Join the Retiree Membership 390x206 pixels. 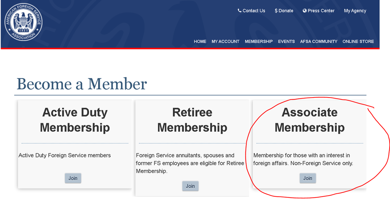(190, 186)
